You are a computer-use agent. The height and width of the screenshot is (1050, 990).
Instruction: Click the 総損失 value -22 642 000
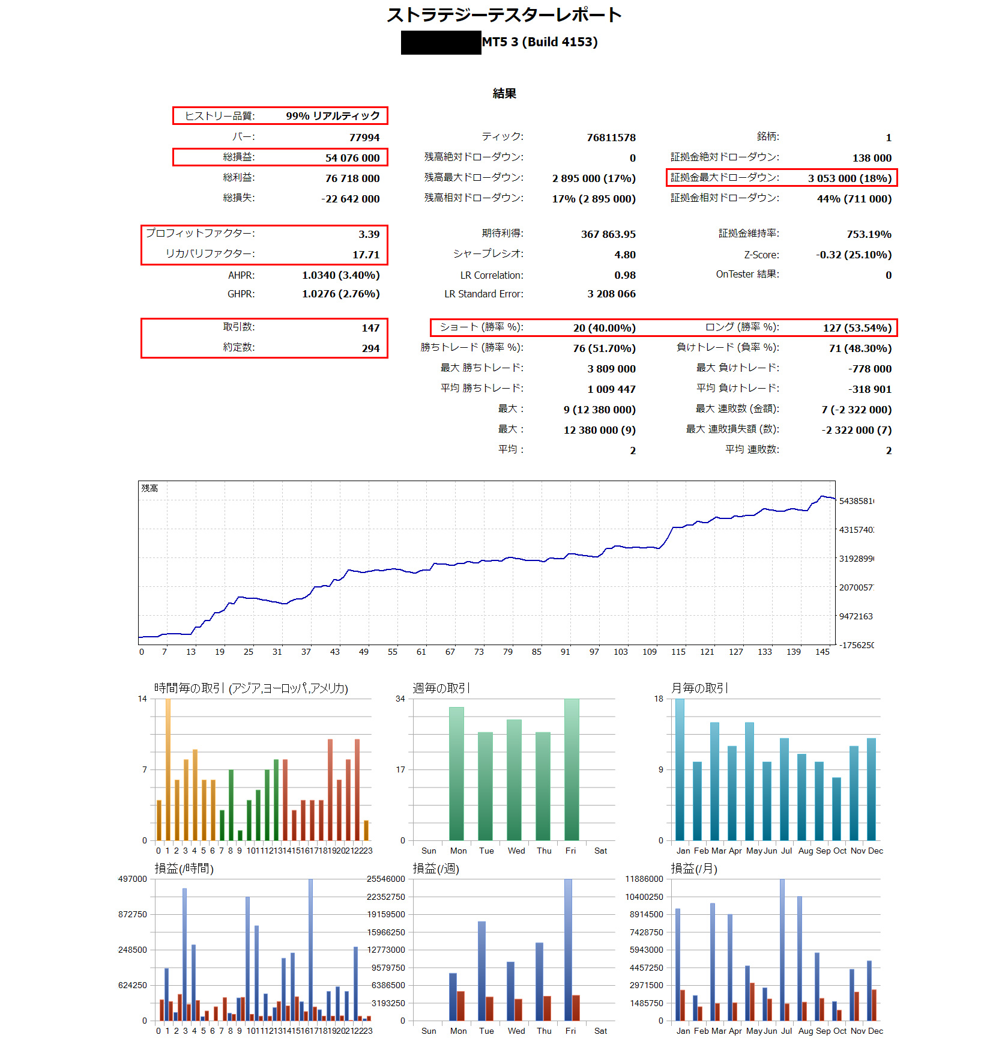coord(351,199)
